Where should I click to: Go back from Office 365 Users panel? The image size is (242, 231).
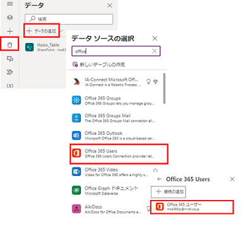pos(159,179)
